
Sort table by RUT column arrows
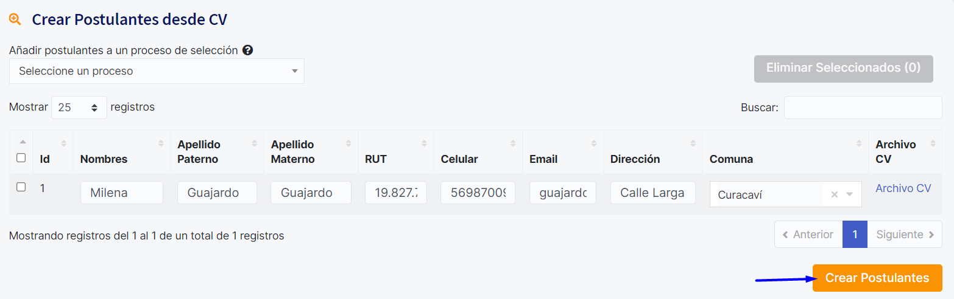(424, 143)
